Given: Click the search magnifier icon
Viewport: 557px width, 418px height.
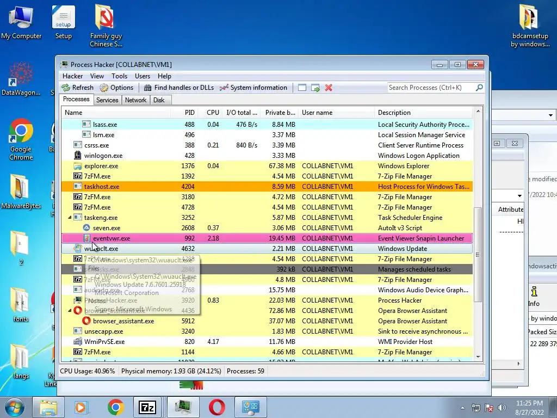Looking at the screenshot, I should point(479,88).
